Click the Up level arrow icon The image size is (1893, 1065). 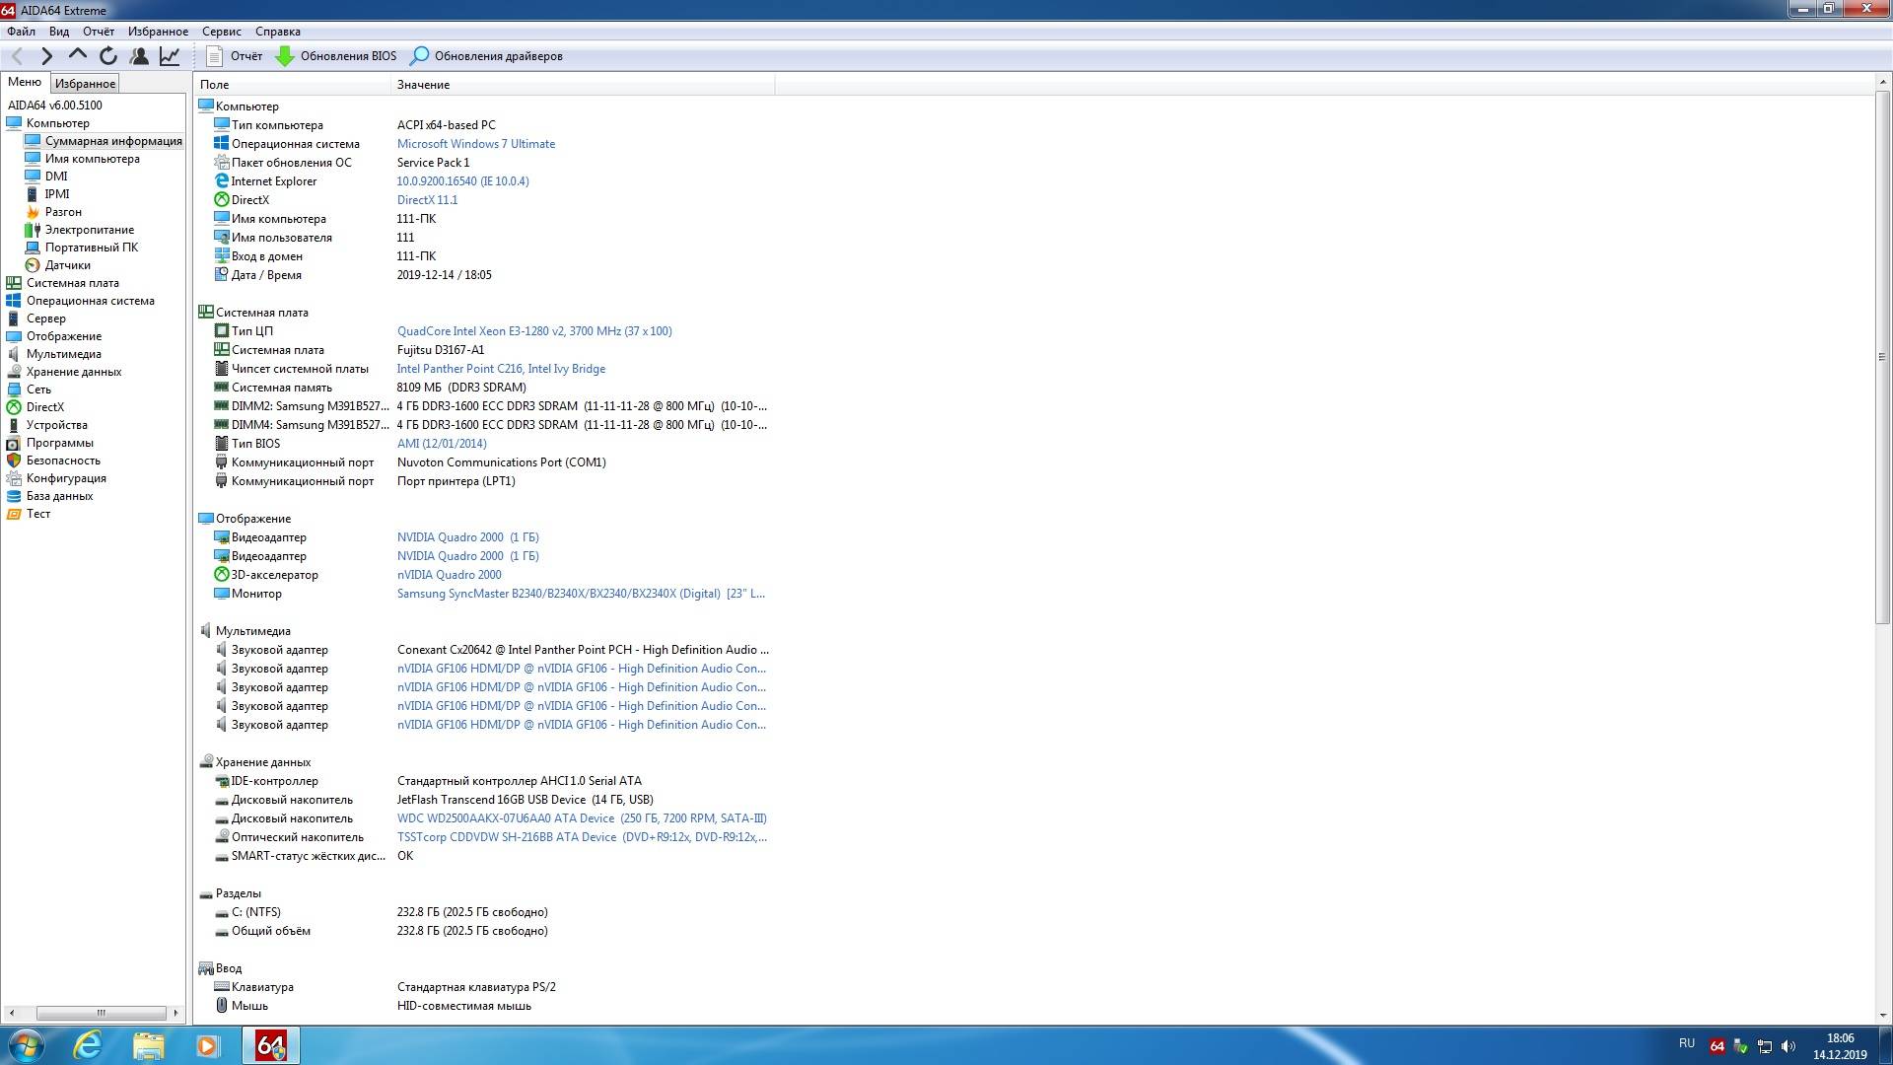click(78, 56)
